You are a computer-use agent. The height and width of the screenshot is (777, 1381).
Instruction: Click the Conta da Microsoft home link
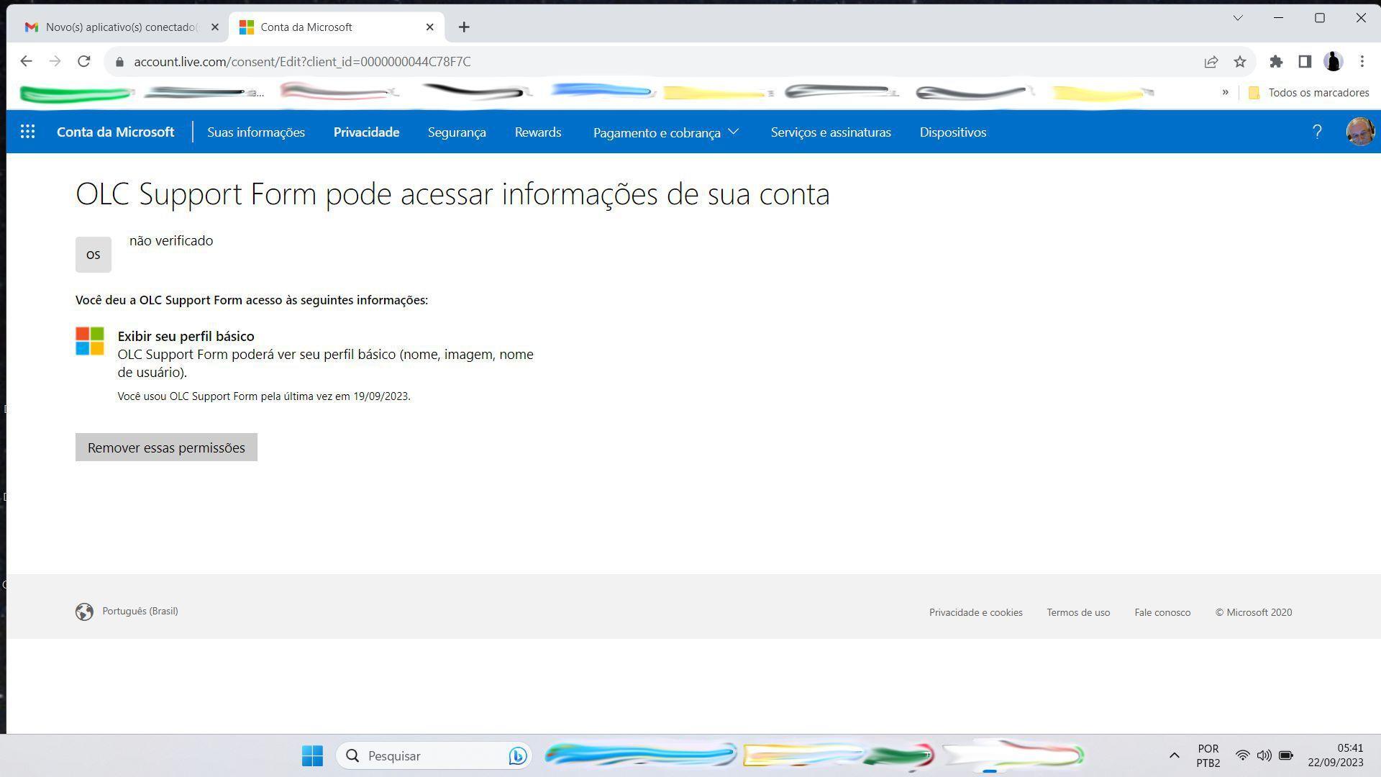point(116,132)
